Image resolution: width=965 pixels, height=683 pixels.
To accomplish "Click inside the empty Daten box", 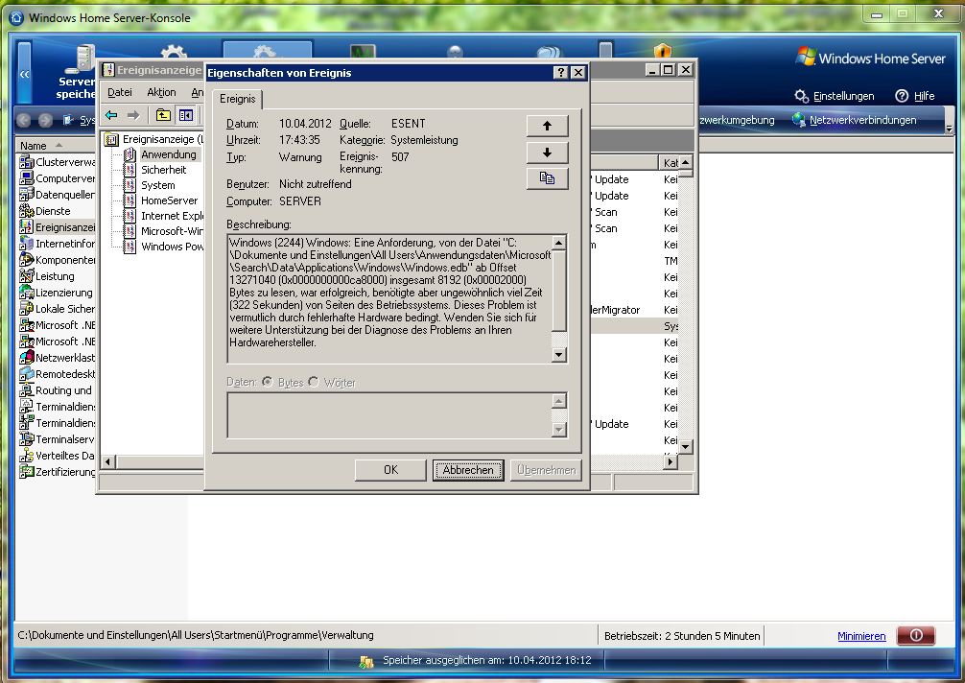I will (389, 415).
